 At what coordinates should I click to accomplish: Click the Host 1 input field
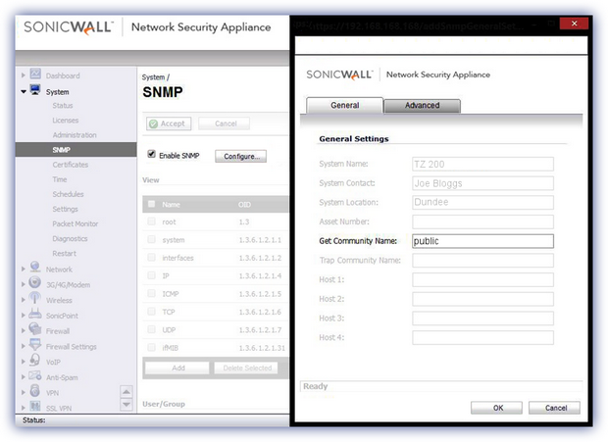point(482,279)
